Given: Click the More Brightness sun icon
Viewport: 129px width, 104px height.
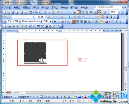Looking at the screenshot, I should click(22, 26).
